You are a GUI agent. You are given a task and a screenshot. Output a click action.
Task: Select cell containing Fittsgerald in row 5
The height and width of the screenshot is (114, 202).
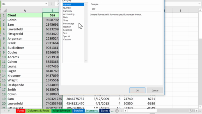[25, 34]
